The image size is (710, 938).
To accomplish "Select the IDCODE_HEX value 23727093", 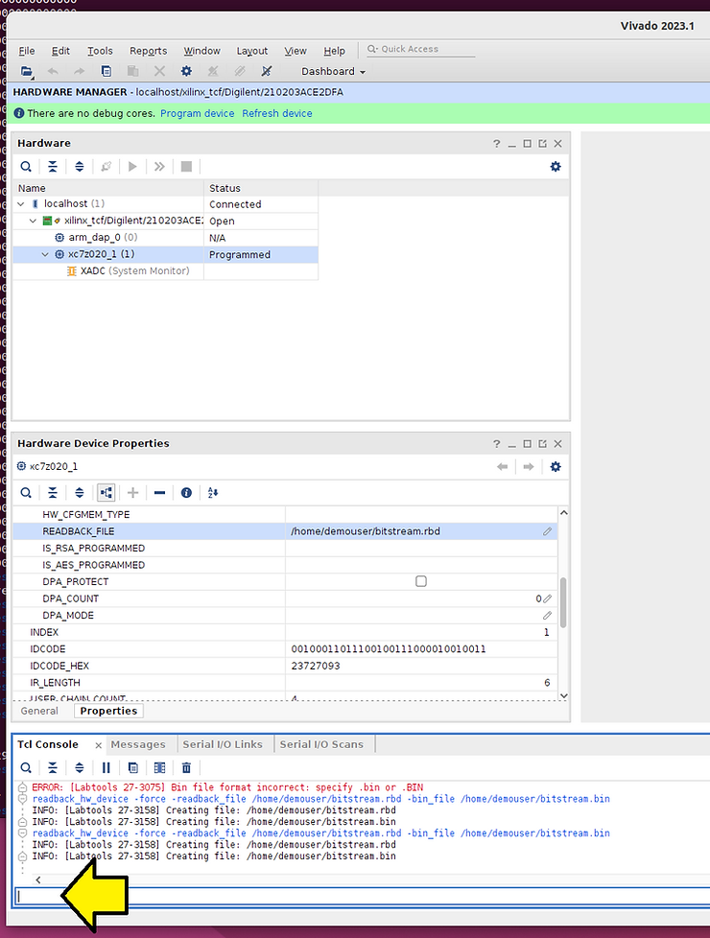I will [x=316, y=666].
